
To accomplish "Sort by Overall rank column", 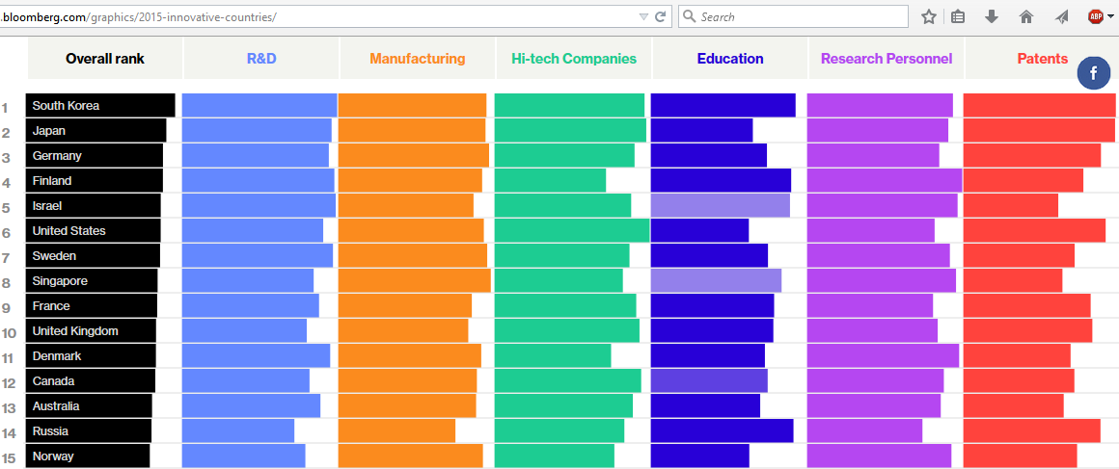I will (105, 59).
